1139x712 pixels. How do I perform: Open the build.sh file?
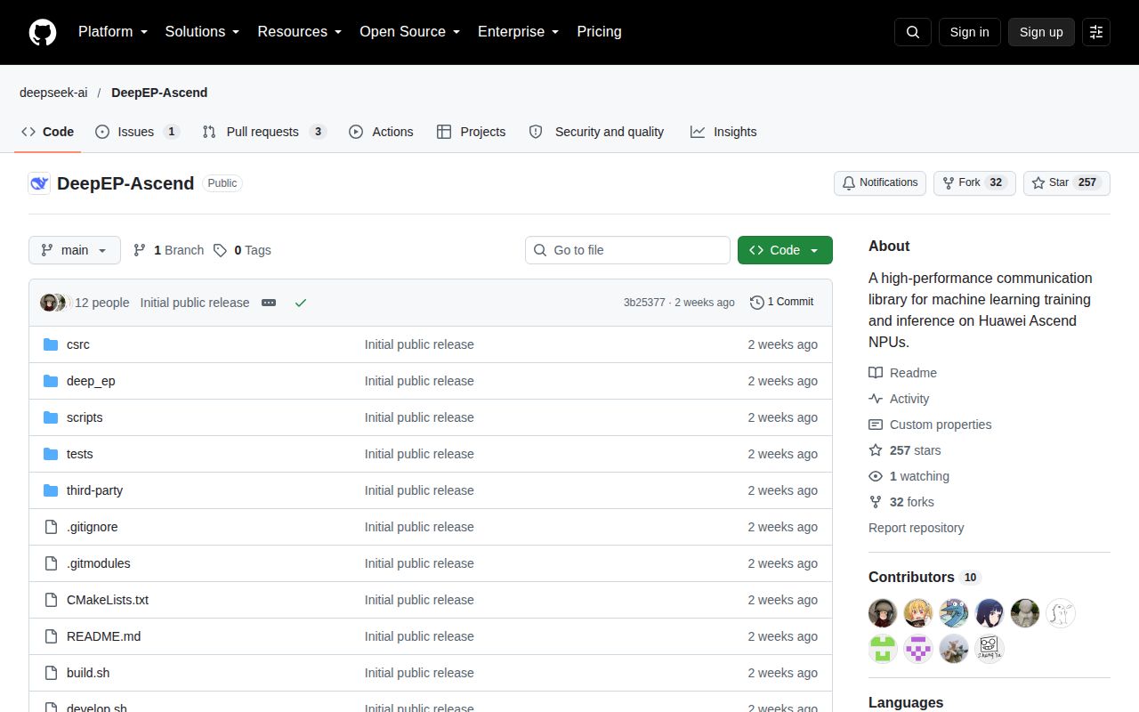[88, 673]
